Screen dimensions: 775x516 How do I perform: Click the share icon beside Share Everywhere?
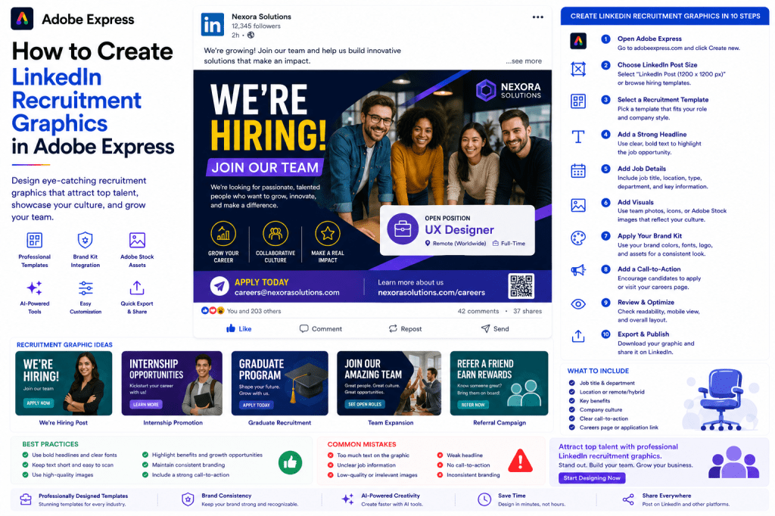coord(628,499)
